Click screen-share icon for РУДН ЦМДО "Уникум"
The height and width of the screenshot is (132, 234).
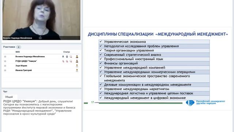coord(71,61)
